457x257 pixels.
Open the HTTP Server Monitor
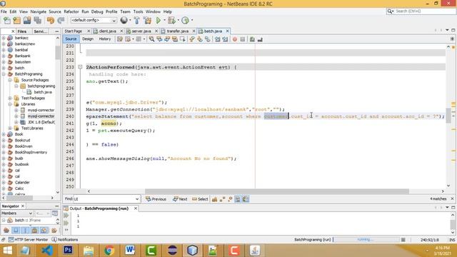pos(28,240)
